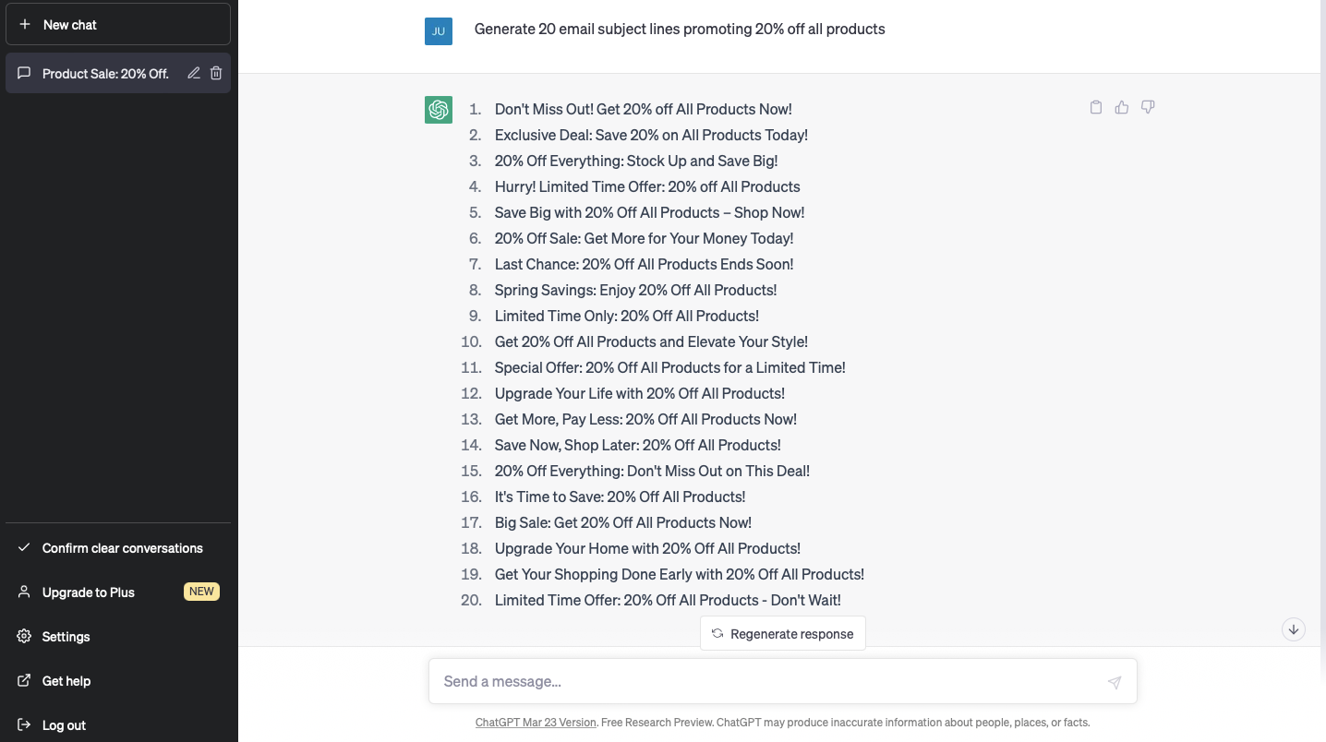1326x742 pixels.
Task: Open the ChatGPT Mar 23 Version link
Action: pos(536,722)
